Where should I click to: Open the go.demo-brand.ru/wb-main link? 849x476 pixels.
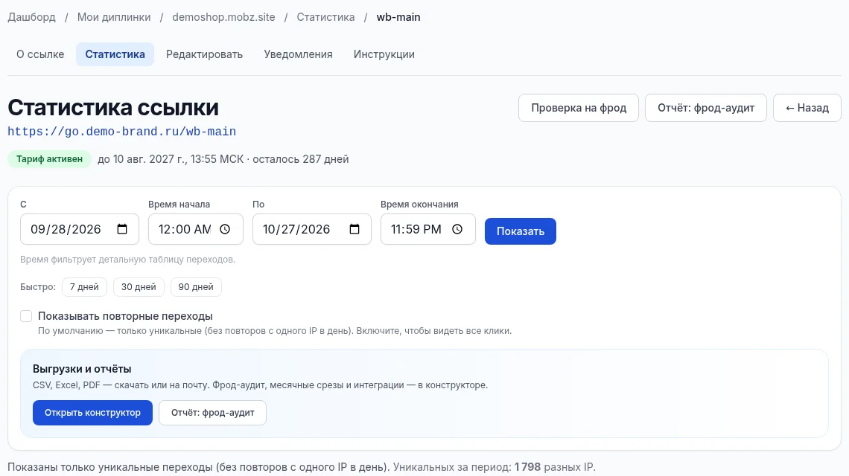[x=122, y=132]
